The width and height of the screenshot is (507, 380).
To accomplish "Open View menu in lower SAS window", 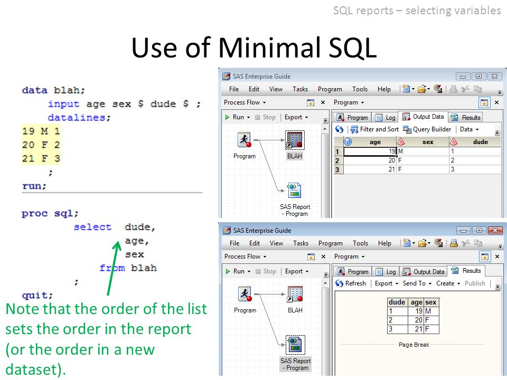I will tap(276, 243).
